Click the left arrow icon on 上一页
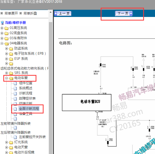 [x=56, y=13]
